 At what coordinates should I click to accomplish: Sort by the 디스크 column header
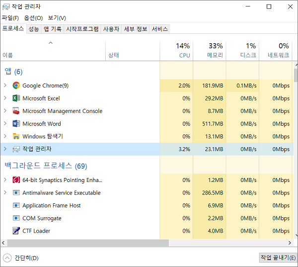pyautogui.click(x=242, y=51)
